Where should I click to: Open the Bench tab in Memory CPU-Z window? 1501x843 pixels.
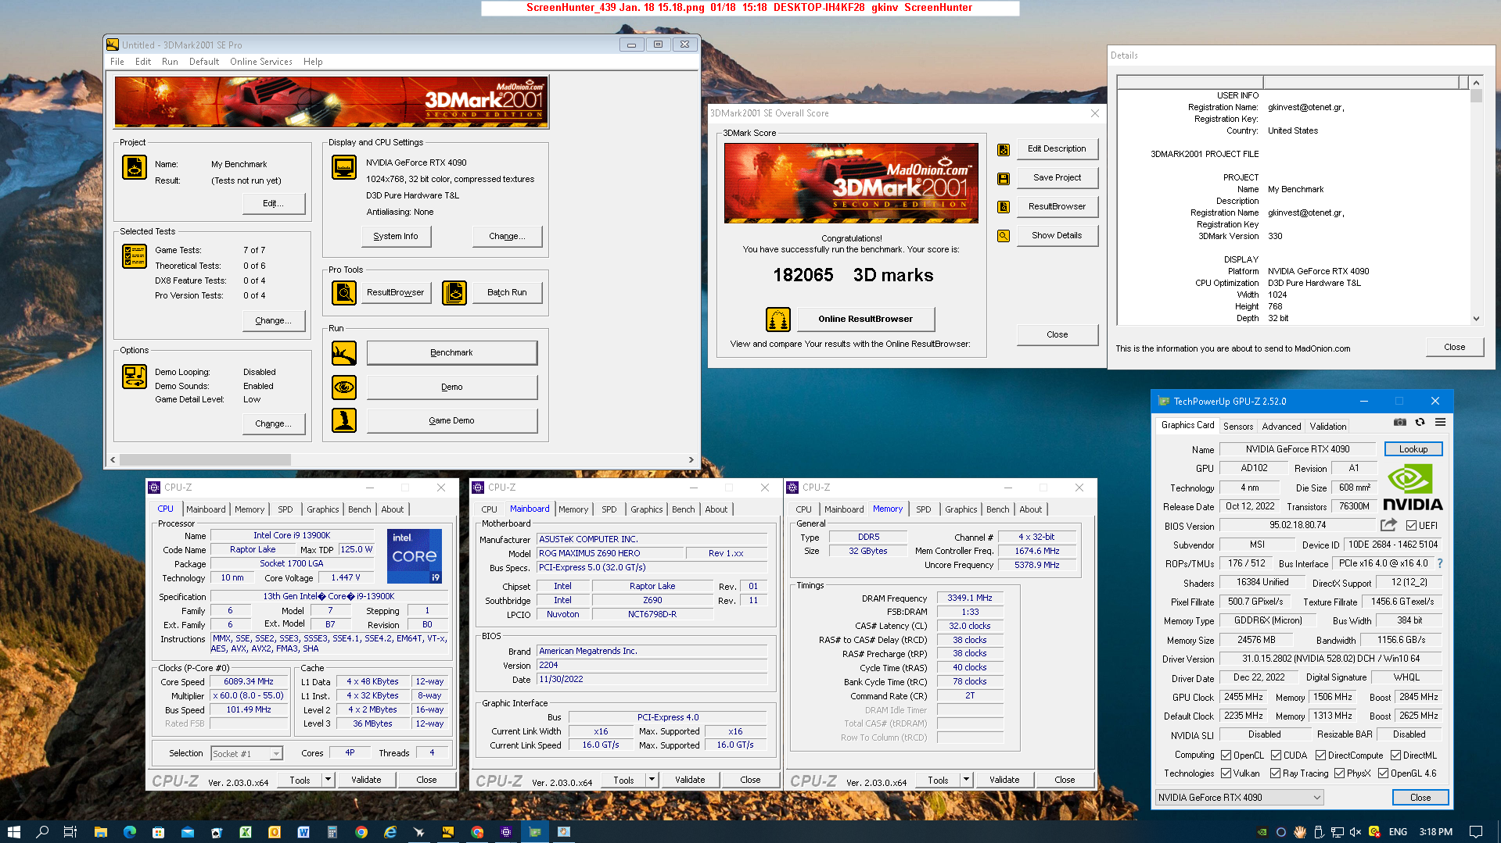point(997,509)
